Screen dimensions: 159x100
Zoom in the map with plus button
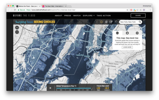pyautogui.click(x=17, y=28)
